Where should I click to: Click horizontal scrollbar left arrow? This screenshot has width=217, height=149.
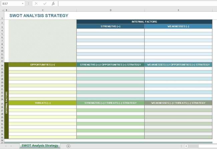[186, 146]
